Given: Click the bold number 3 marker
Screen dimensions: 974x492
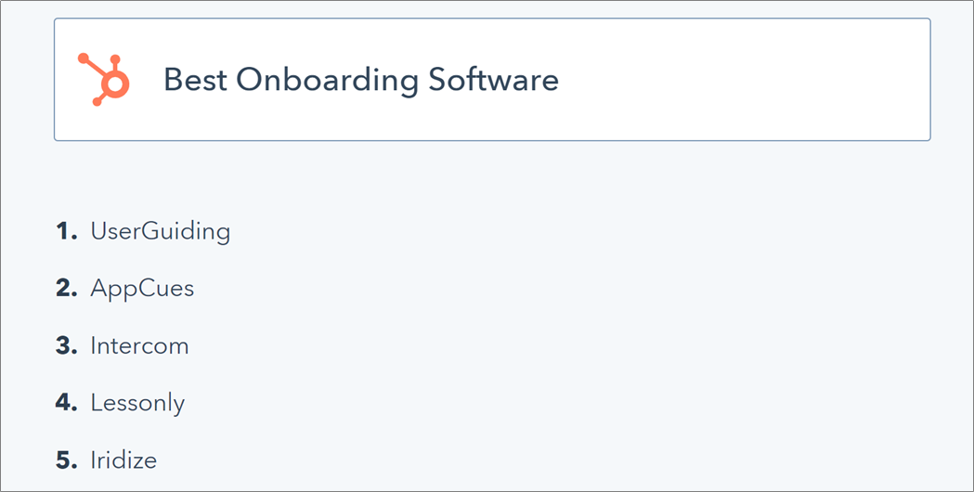Looking at the screenshot, I should point(67,345).
